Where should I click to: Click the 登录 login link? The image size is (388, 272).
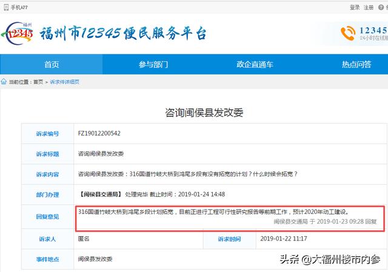tap(355, 7)
